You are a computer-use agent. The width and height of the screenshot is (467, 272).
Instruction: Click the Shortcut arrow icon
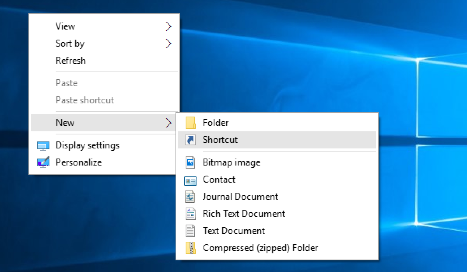click(x=190, y=140)
